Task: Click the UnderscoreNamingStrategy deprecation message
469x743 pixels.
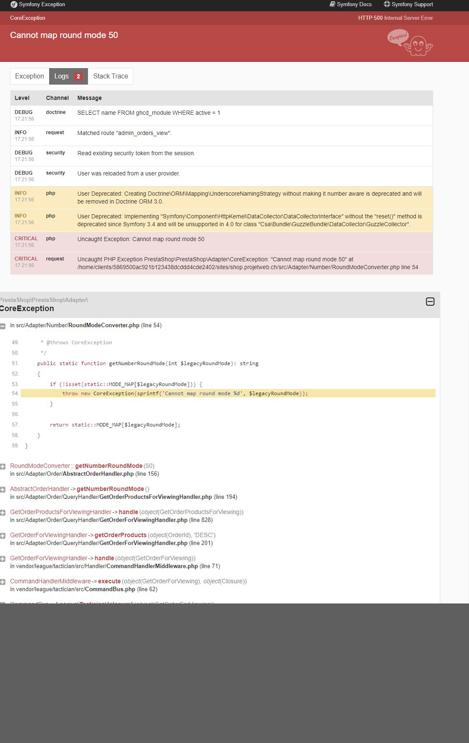Action: 249,197
